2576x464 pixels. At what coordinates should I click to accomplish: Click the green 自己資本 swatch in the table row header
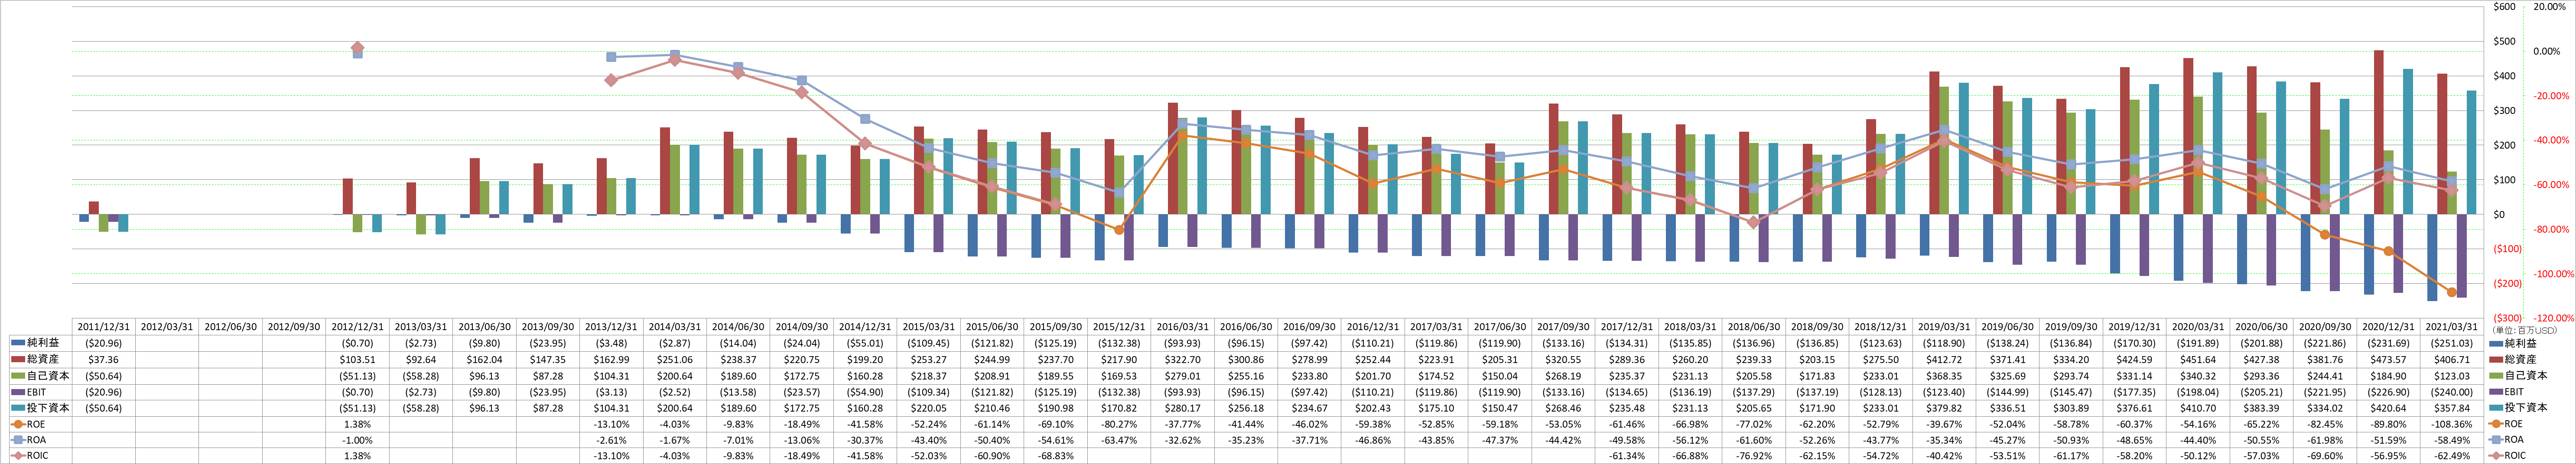click(18, 376)
